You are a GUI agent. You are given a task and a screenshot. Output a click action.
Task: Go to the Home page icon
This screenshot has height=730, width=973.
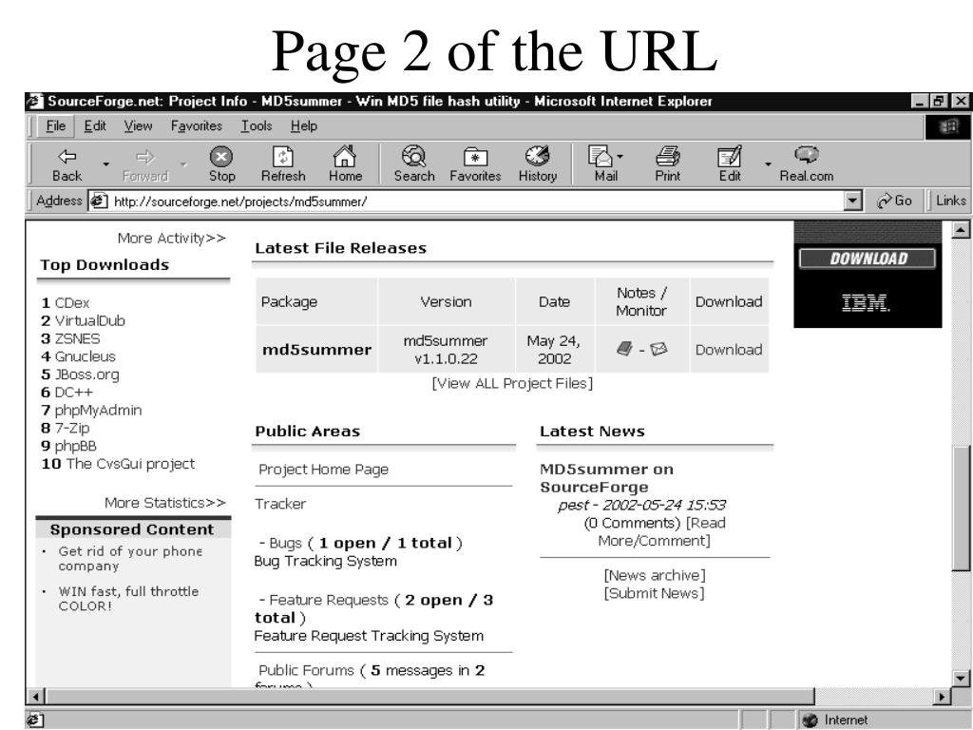pos(345,164)
